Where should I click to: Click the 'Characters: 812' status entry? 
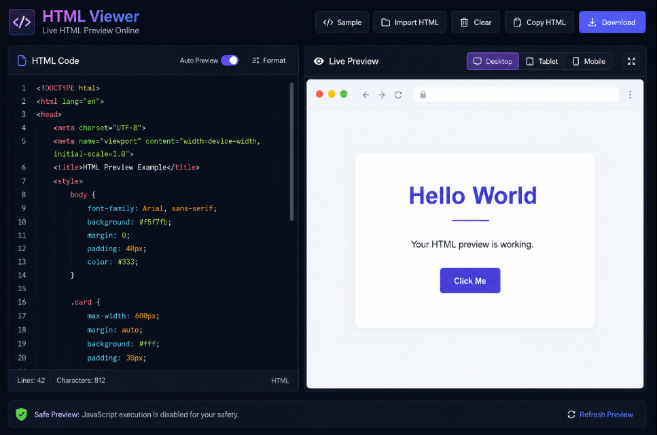(81, 380)
